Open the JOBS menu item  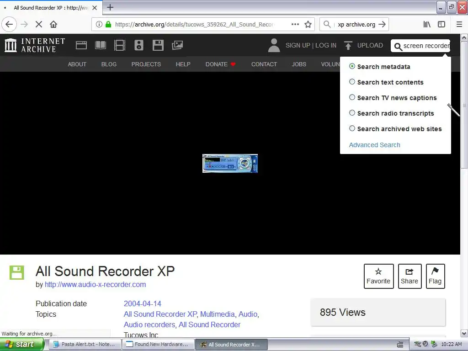click(299, 64)
